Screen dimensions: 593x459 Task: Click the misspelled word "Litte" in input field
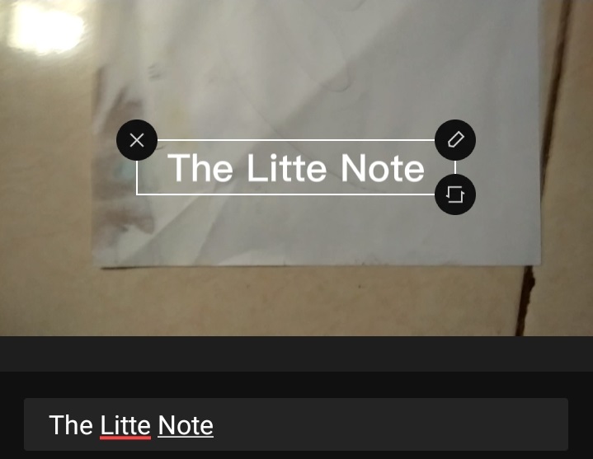point(125,425)
